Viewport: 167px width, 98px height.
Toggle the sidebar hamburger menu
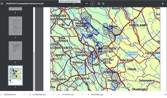point(2,4)
